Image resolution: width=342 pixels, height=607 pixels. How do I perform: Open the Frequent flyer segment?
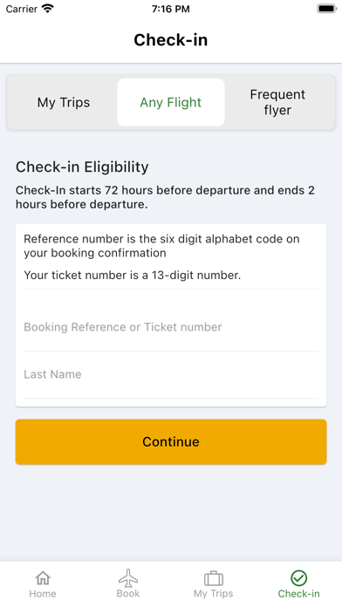(x=277, y=102)
